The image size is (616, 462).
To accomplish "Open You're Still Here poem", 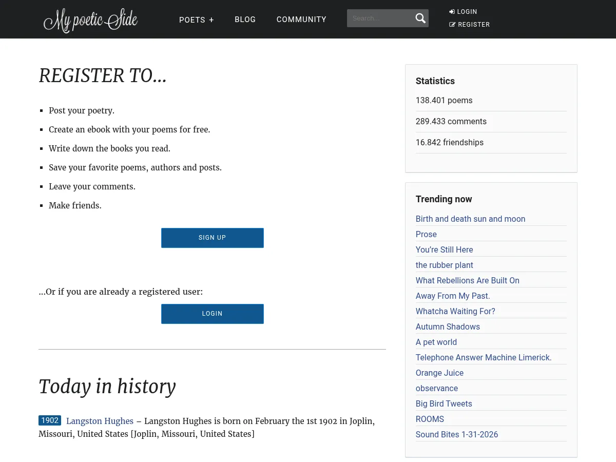I will pyautogui.click(x=444, y=249).
